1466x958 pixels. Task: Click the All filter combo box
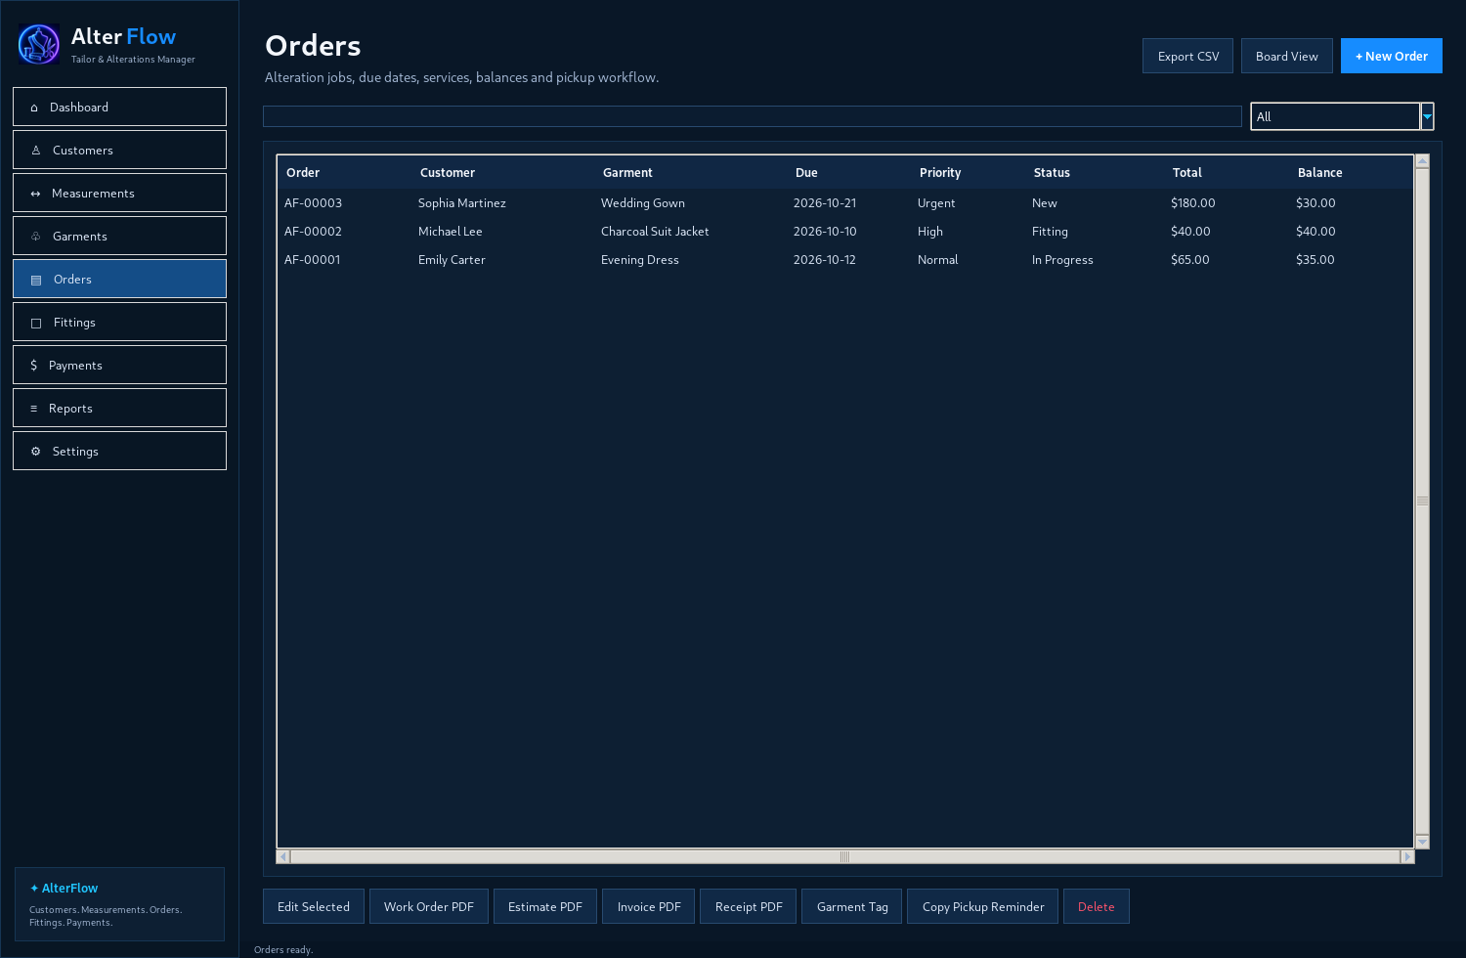(1342, 116)
